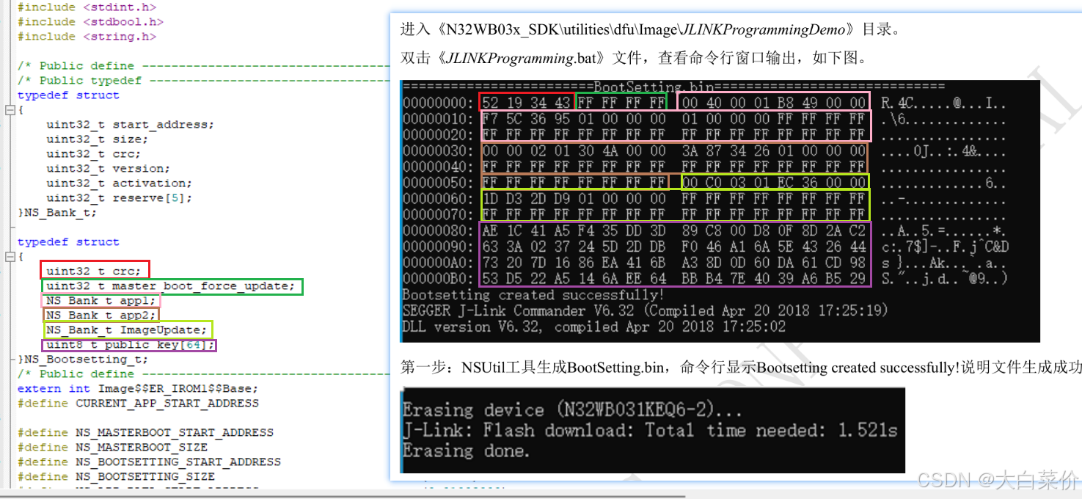The width and height of the screenshot is (1082, 499).
Task: Click 'Bootsetting created successfully!' console line
Action: [533, 295]
